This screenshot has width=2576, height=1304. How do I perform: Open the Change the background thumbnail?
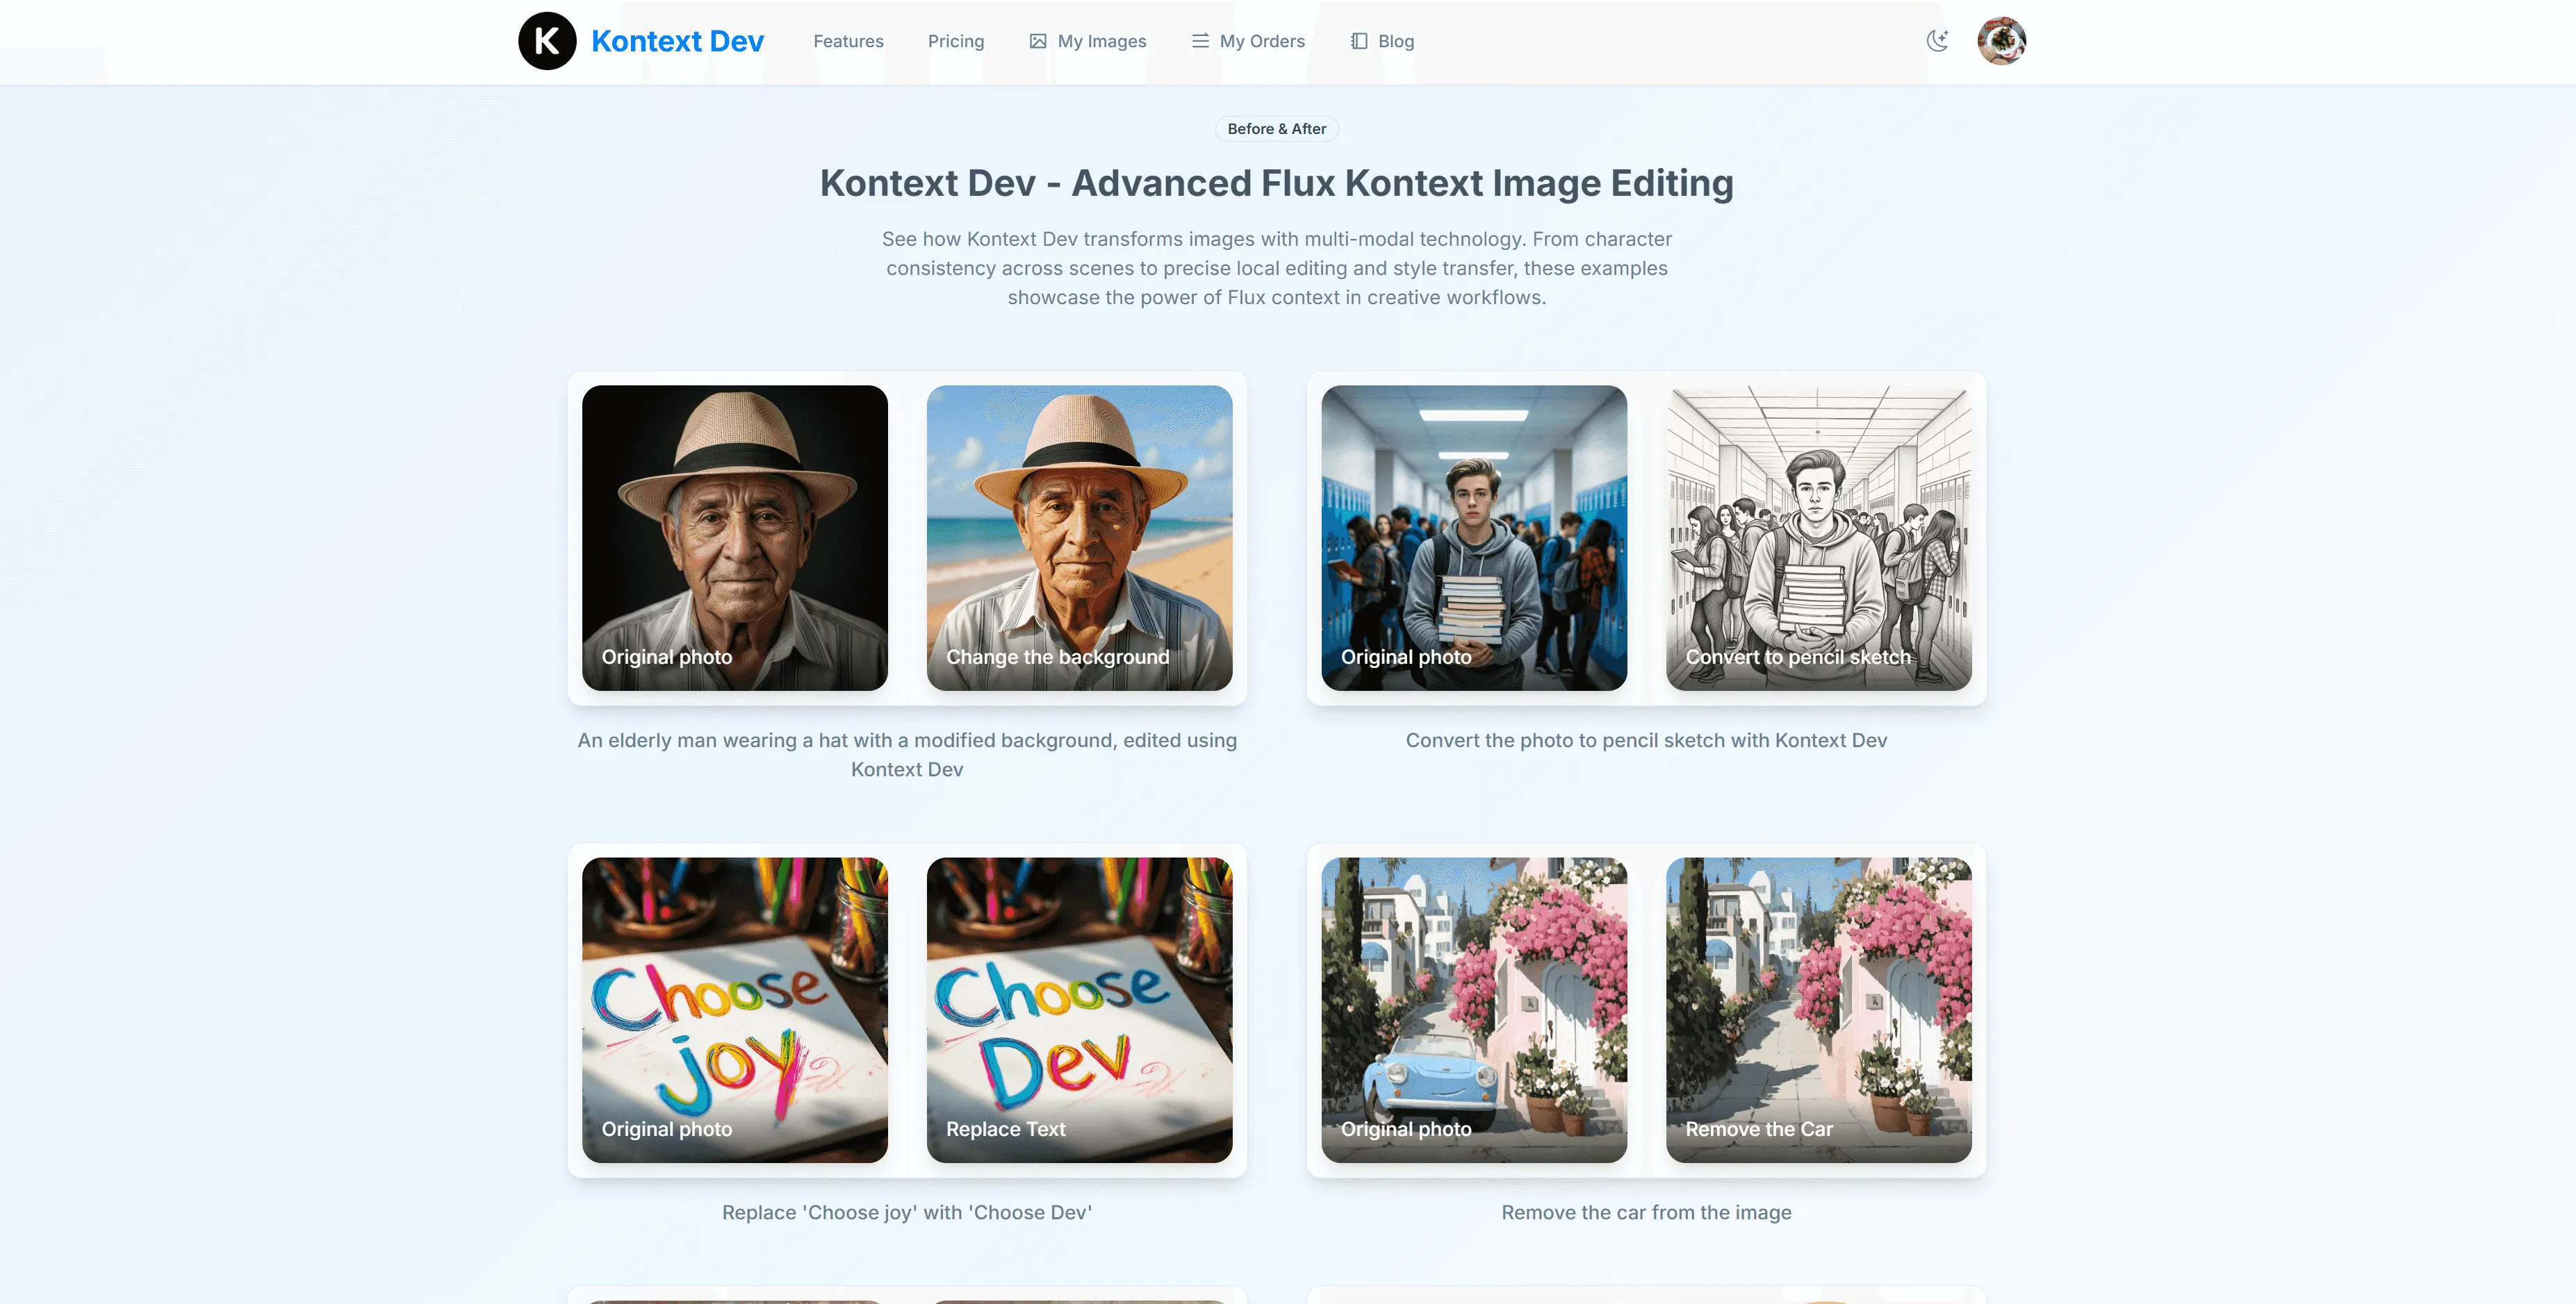click(1079, 537)
